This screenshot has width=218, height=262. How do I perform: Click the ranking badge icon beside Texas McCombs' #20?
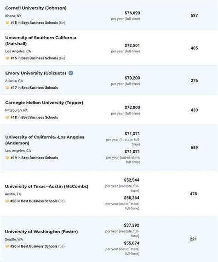(x=7, y=201)
